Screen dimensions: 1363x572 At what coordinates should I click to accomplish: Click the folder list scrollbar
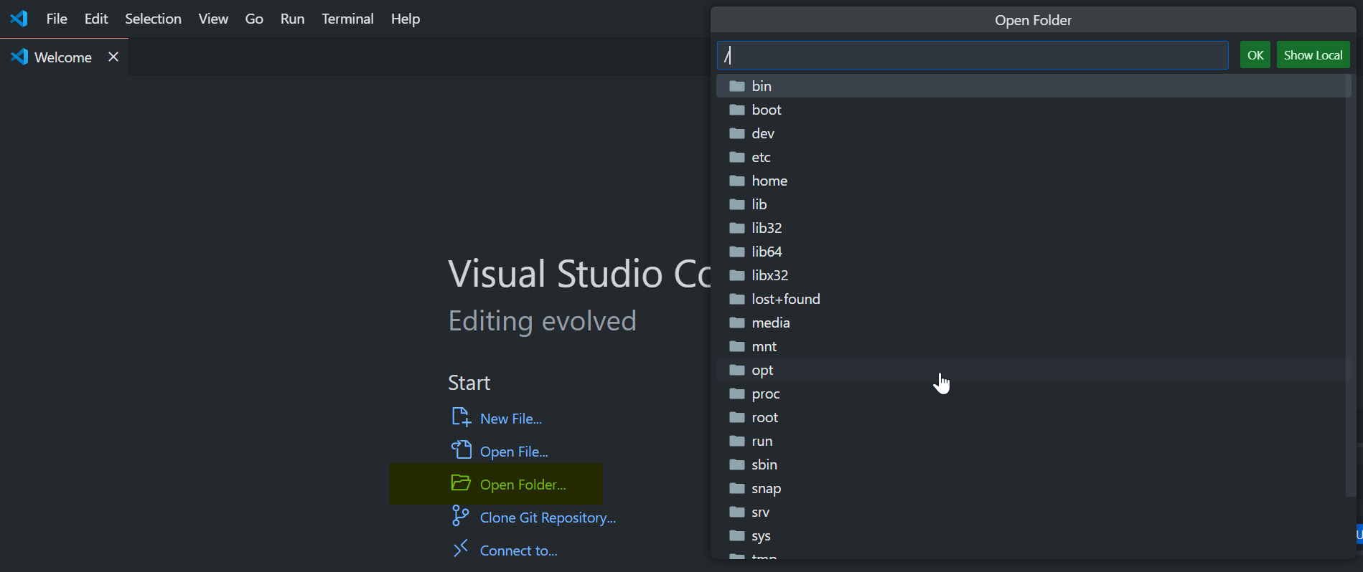1351,285
